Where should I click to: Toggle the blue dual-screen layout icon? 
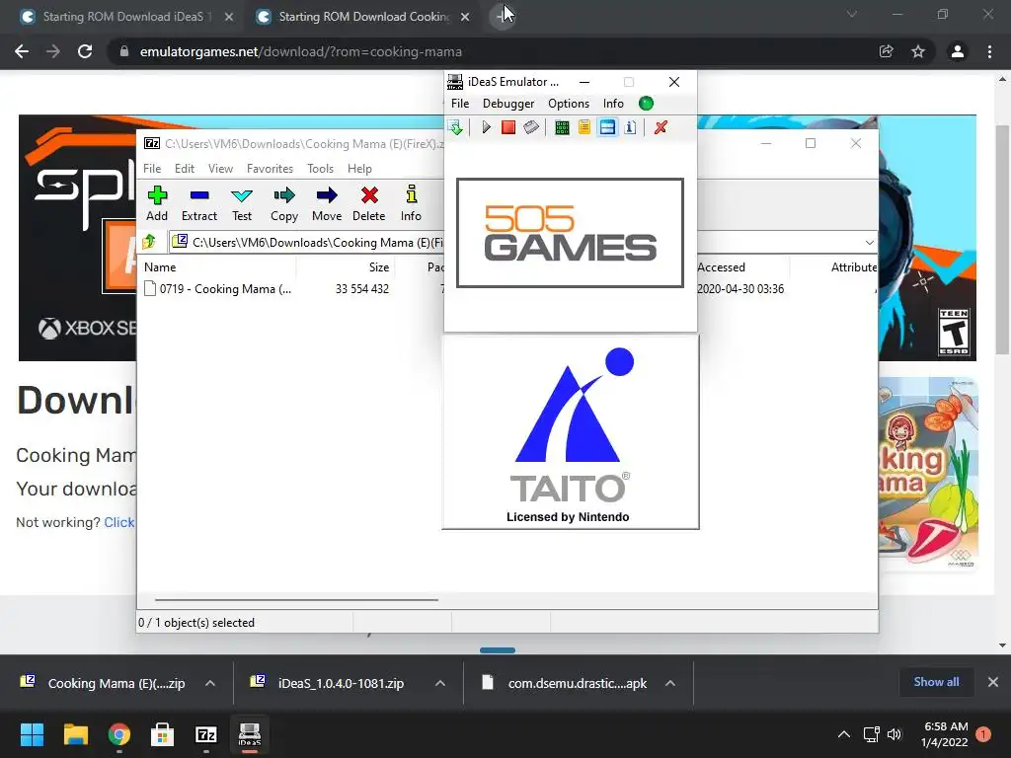pyautogui.click(x=607, y=127)
